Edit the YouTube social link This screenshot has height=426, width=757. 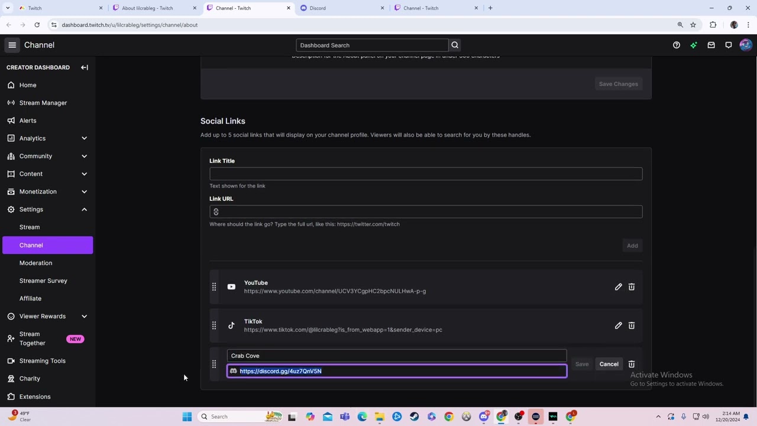618,287
